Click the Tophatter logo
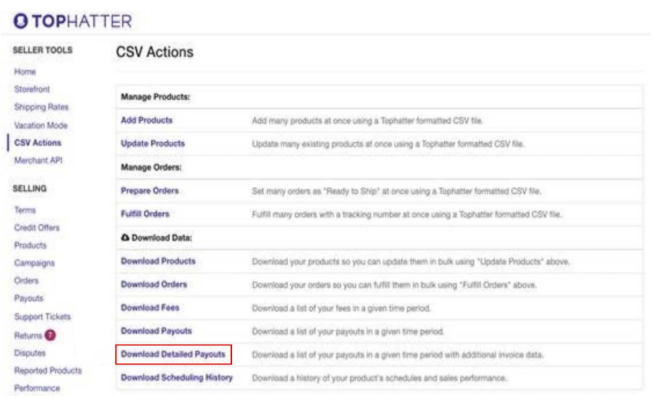Viewport: 651px width, 396px height. [x=72, y=21]
